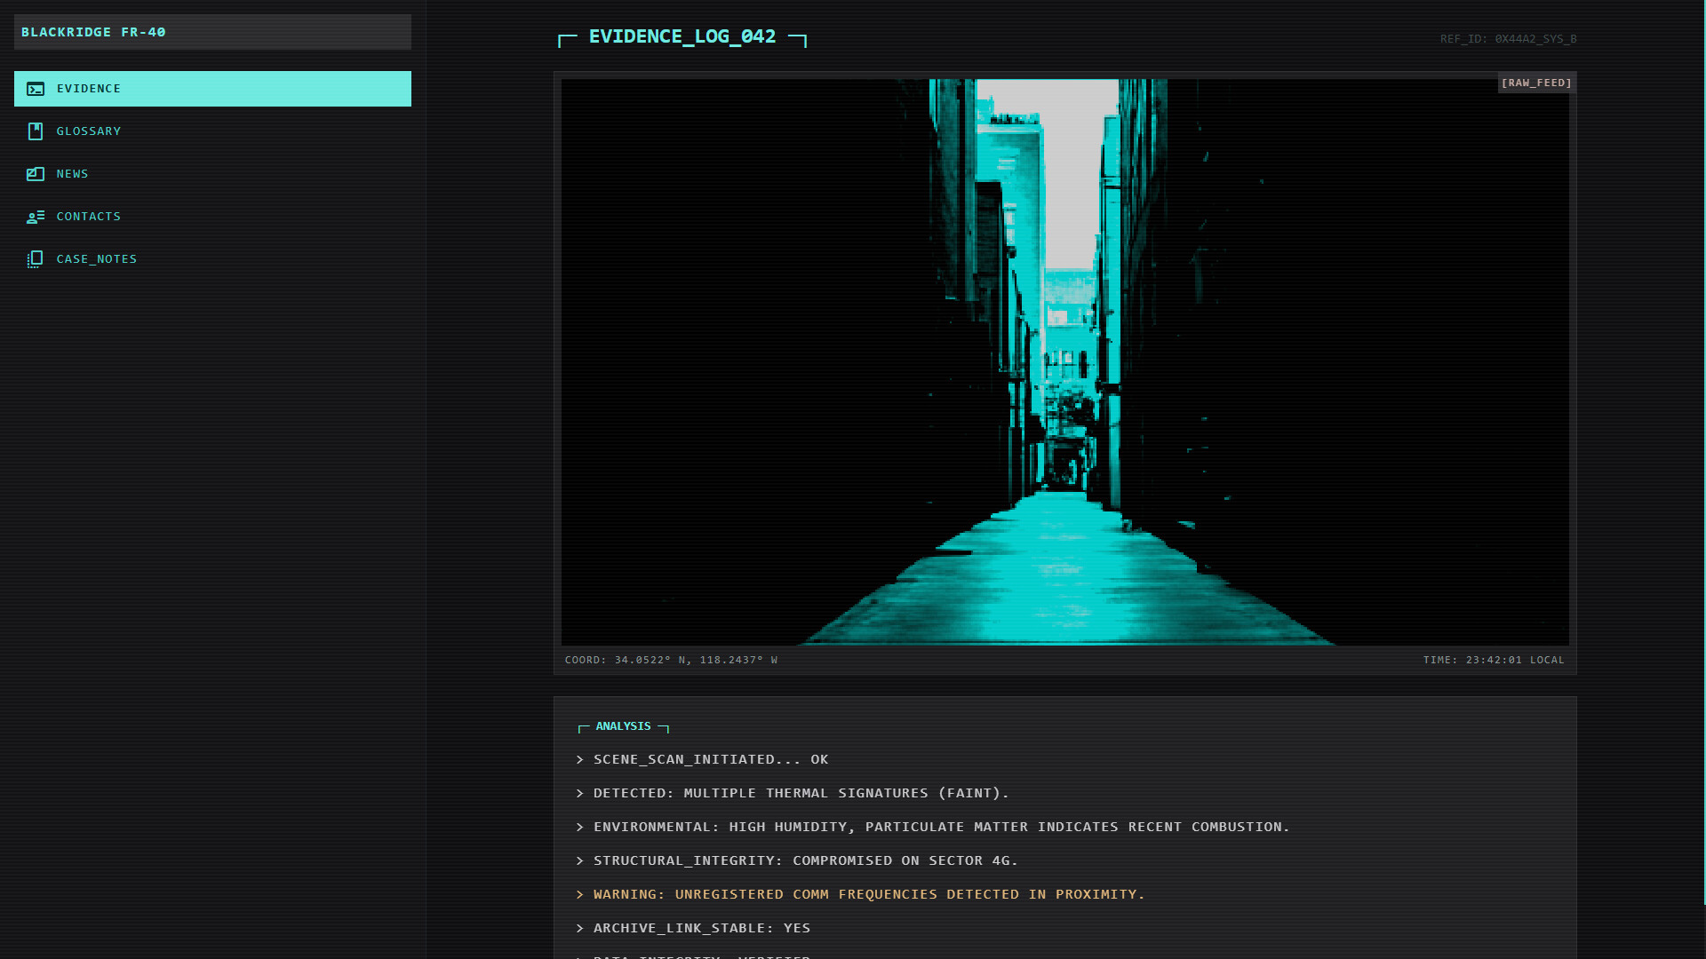Viewport: 1706px width, 959px height.
Task: Click the TIME 23:42:01 LOCAL stamp
Action: coord(1494,660)
